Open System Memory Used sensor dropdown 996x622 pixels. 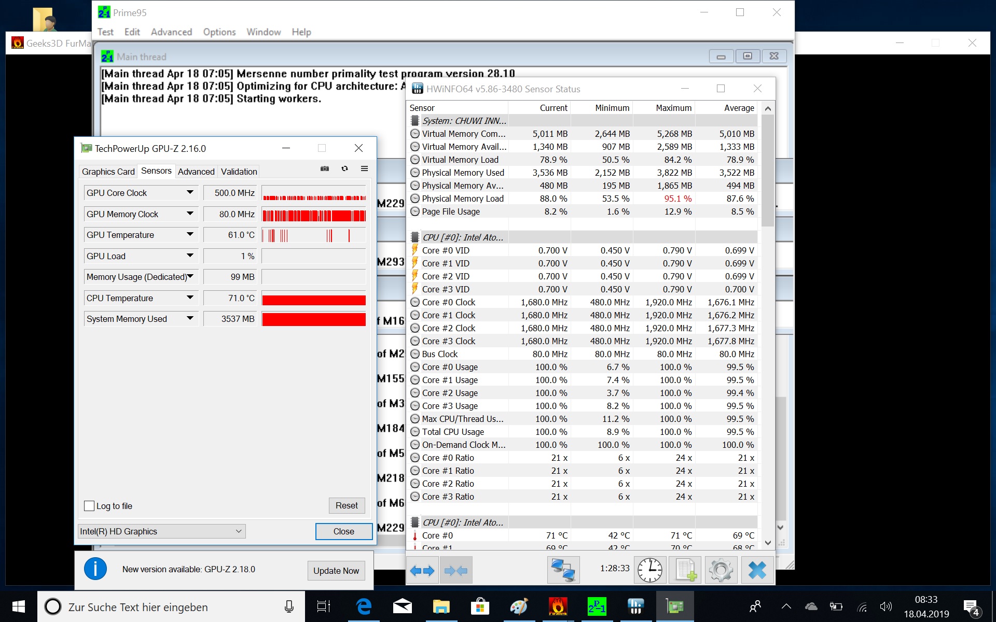click(x=190, y=319)
